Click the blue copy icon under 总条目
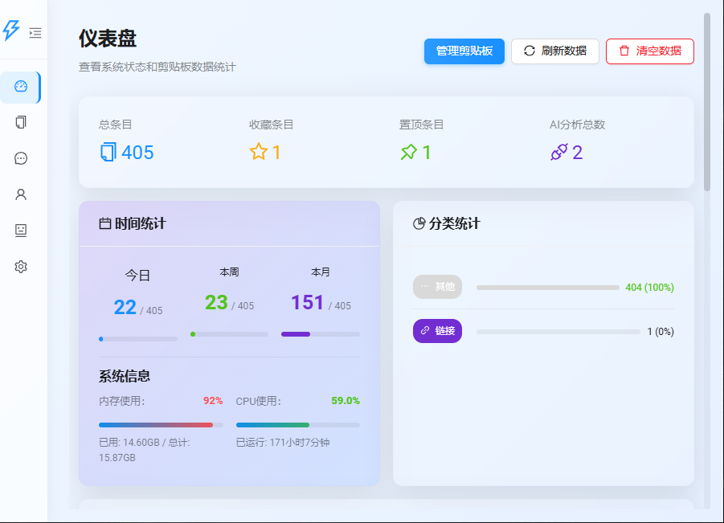Image resolution: width=724 pixels, height=523 pixels. (x=108, y=152)
